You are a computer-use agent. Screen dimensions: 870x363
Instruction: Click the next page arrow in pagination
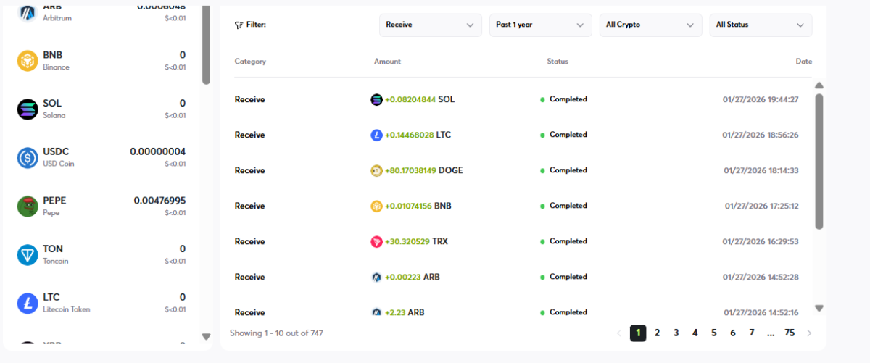point(809,333)
